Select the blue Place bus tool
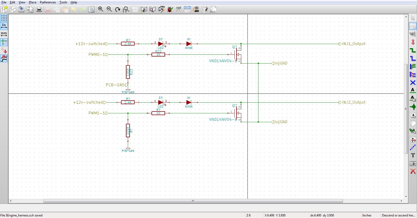 pyautogui.click(x=413, y=58)
